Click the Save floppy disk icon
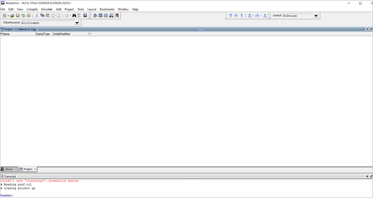Screen dimensions: 373x198 [x=17, y=15]
